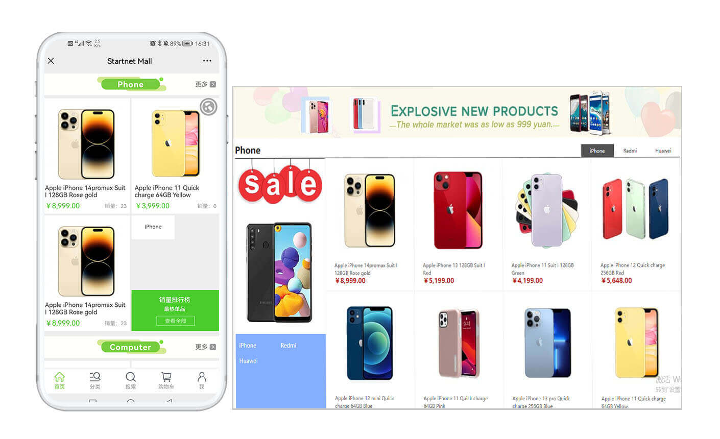The height and width of the screenshot is (439, 720).
Task: Expand more items beside Computer header
Action: point(205,347)
